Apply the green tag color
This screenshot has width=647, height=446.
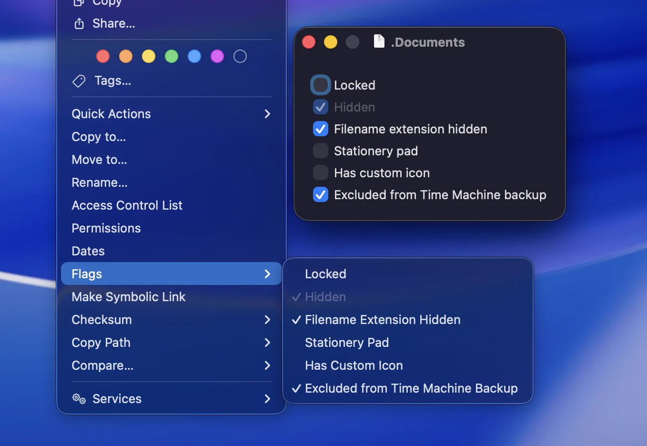[172, 56]
